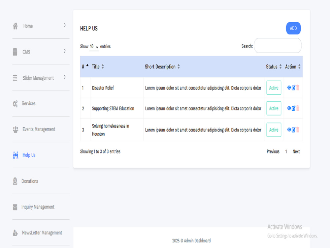The image size is (330, 248).
Task: Click the CMS package icon
Action: [x=15, y=52]
